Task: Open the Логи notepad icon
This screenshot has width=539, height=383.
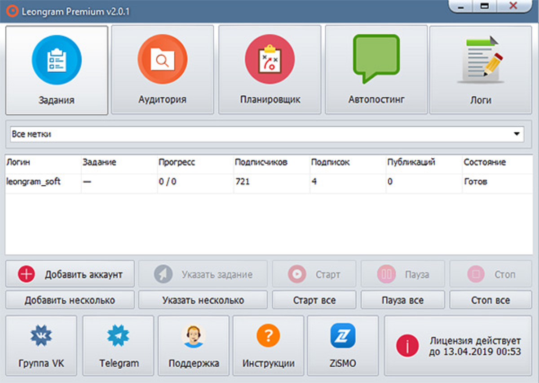Action: click(x=480, y=59)
